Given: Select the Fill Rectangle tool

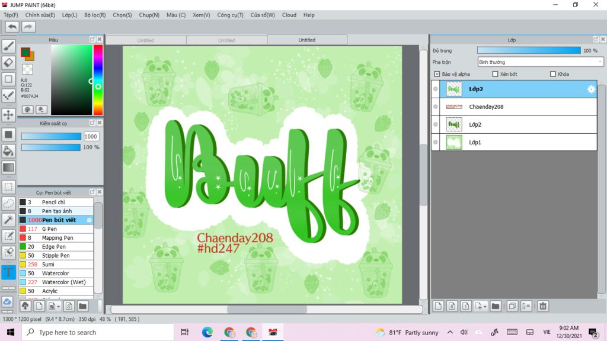Looking at the screenshot, I should coord(8,134).
